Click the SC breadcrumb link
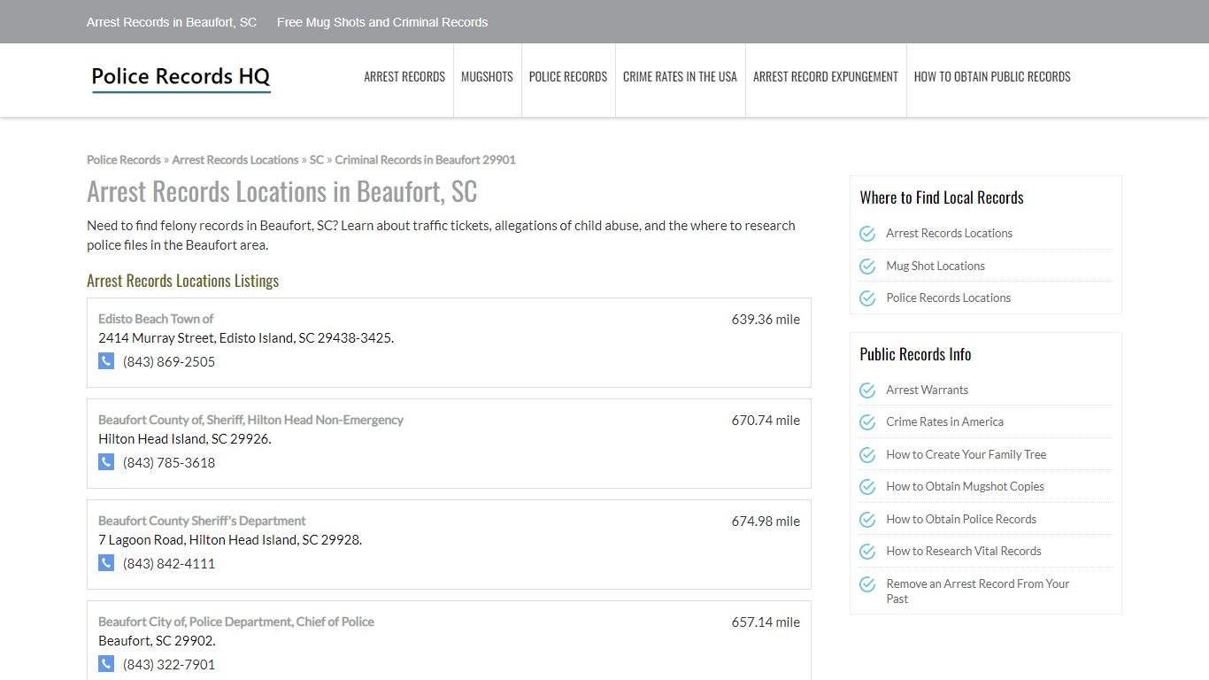The width and height of the screenshot is (1209, 680). pyautogui.click(x=317, y=160)
